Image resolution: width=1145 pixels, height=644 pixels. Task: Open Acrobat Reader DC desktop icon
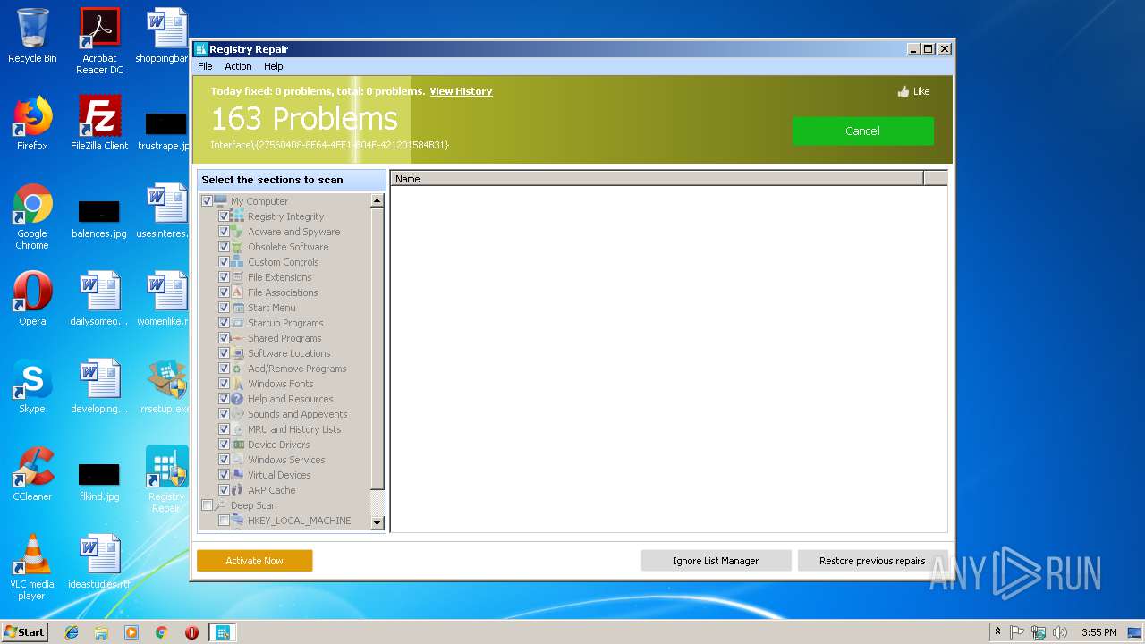pyautogui.click(x=99, y=41)
